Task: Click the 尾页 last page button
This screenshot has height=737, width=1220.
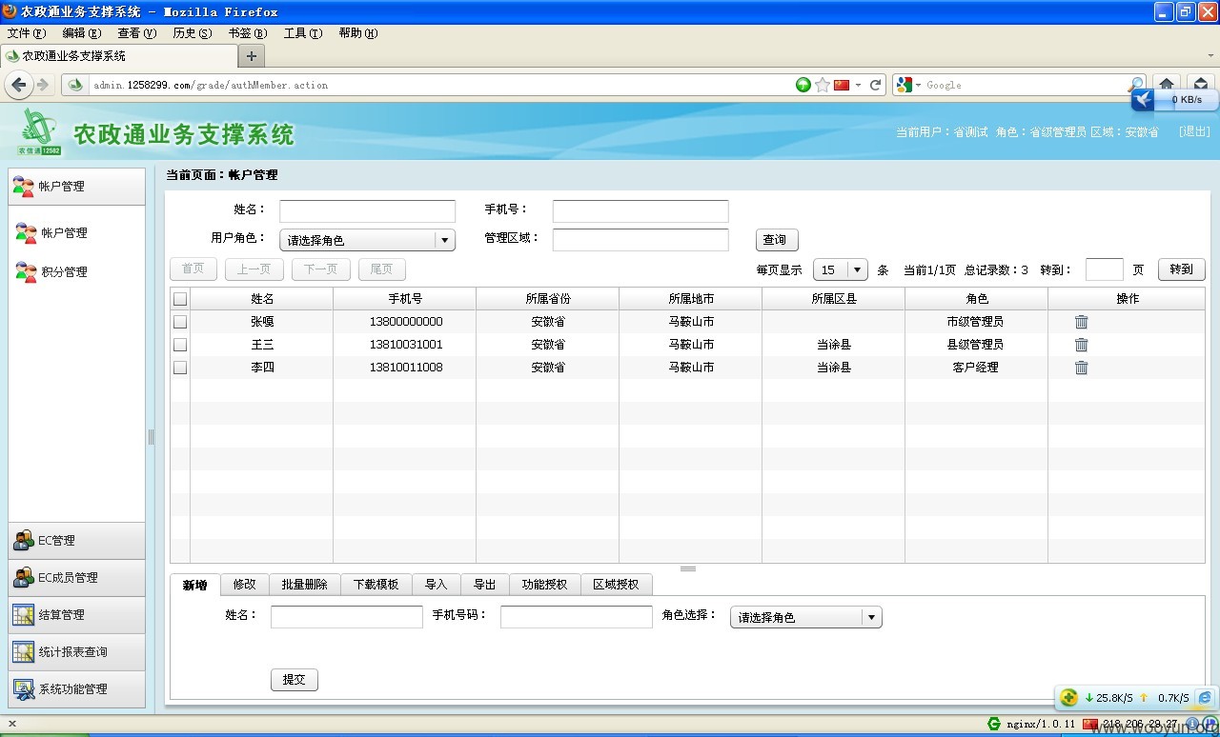Action: pos(382,269)
